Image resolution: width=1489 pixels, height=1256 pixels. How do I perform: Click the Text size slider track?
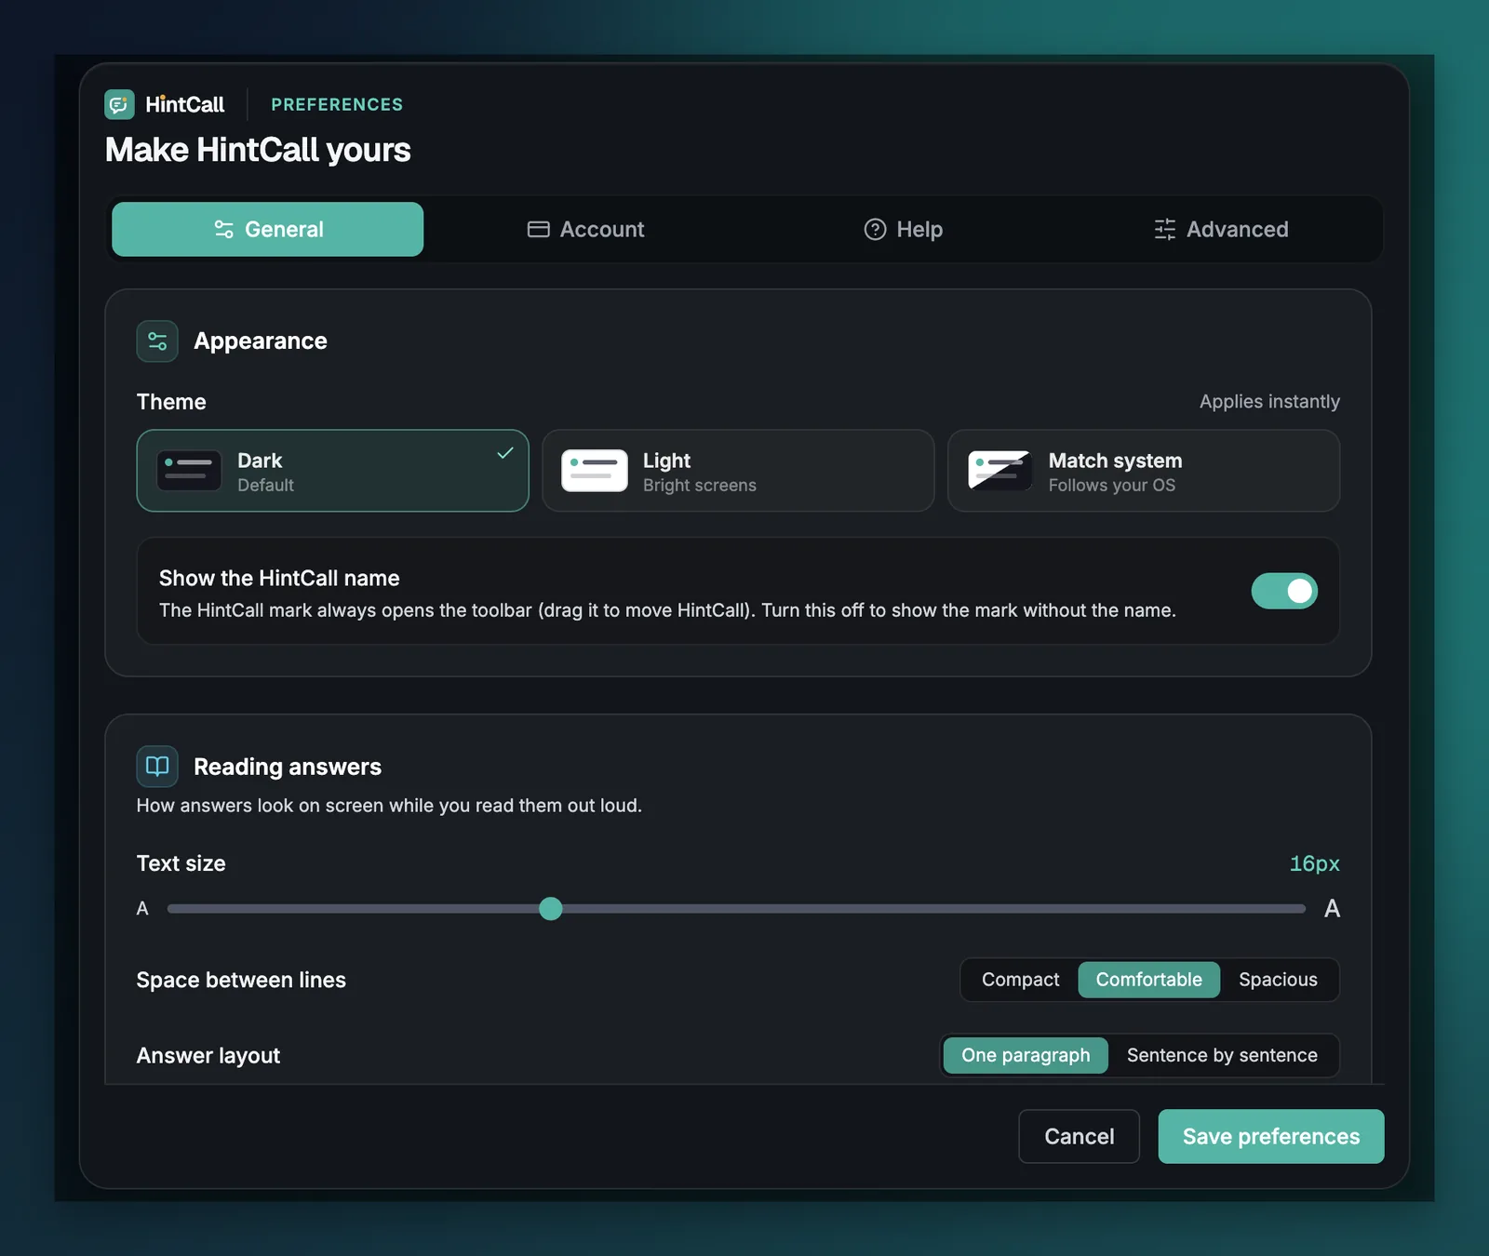(x=736, y=908)
